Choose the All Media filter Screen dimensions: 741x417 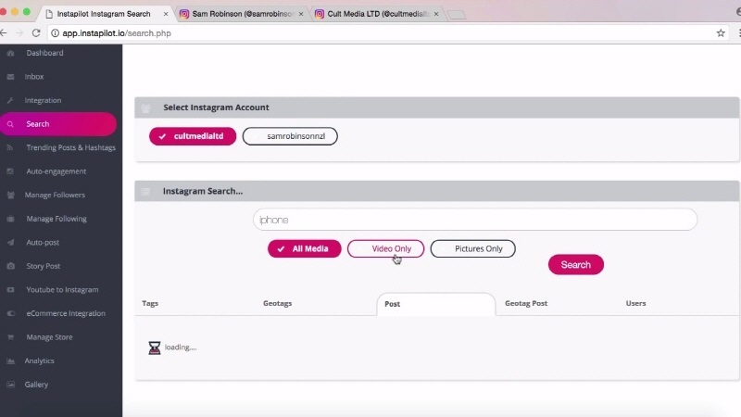[305, 248]
